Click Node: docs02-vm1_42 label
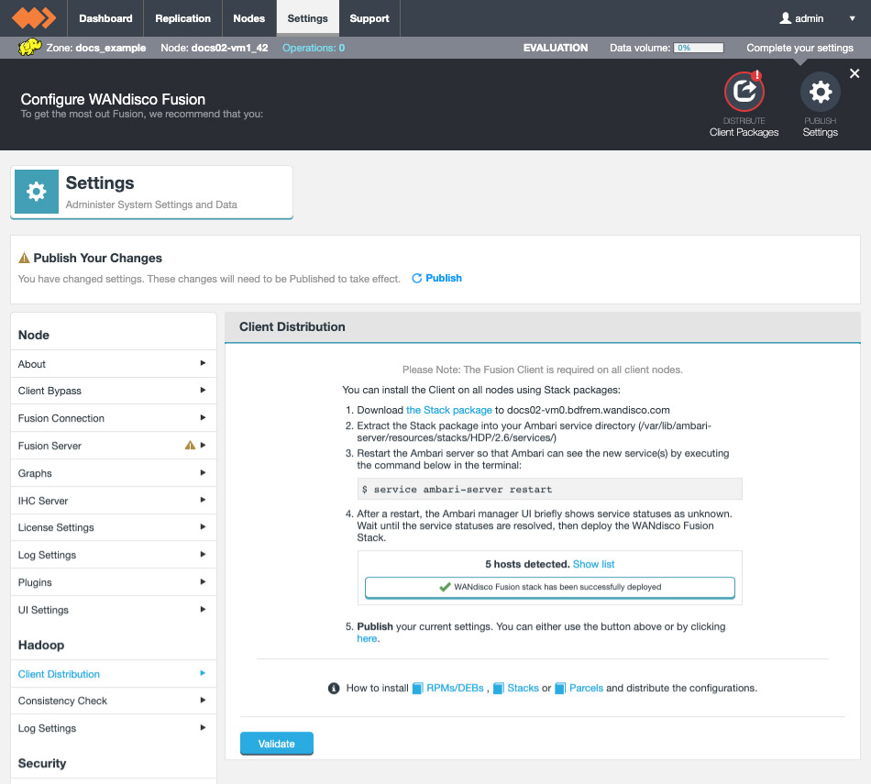871x784 pixels. pos(214,48)
